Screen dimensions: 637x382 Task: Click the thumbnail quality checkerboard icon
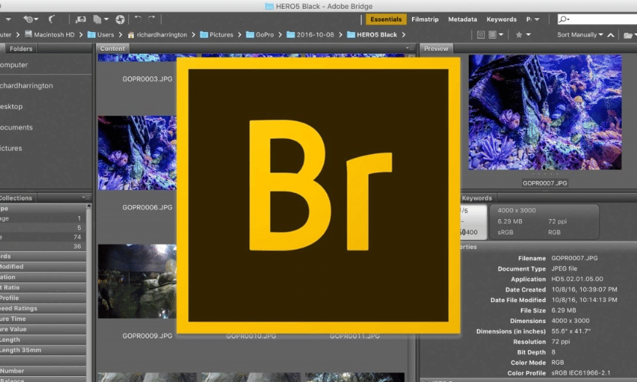[x=480, y=34]
